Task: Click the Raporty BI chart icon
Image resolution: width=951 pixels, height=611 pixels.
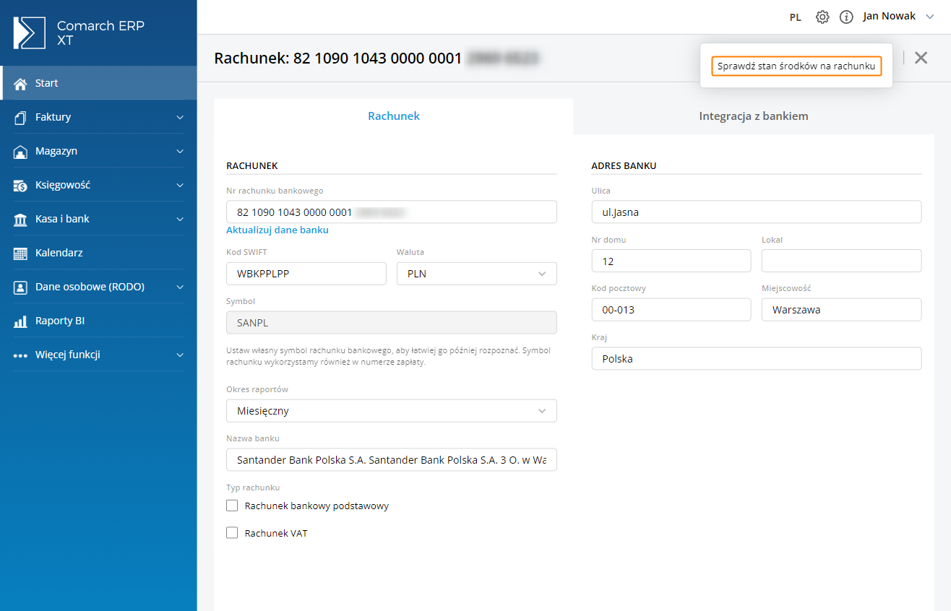Action: 20,321
